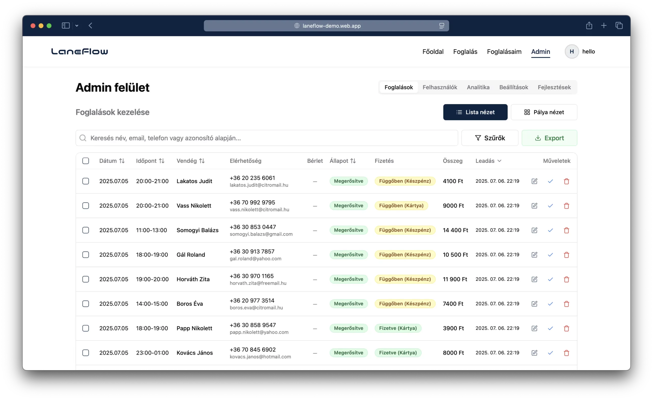Switch to the Analitika tab
This screenshot has width=653, height=400.
tap(478, 87)
